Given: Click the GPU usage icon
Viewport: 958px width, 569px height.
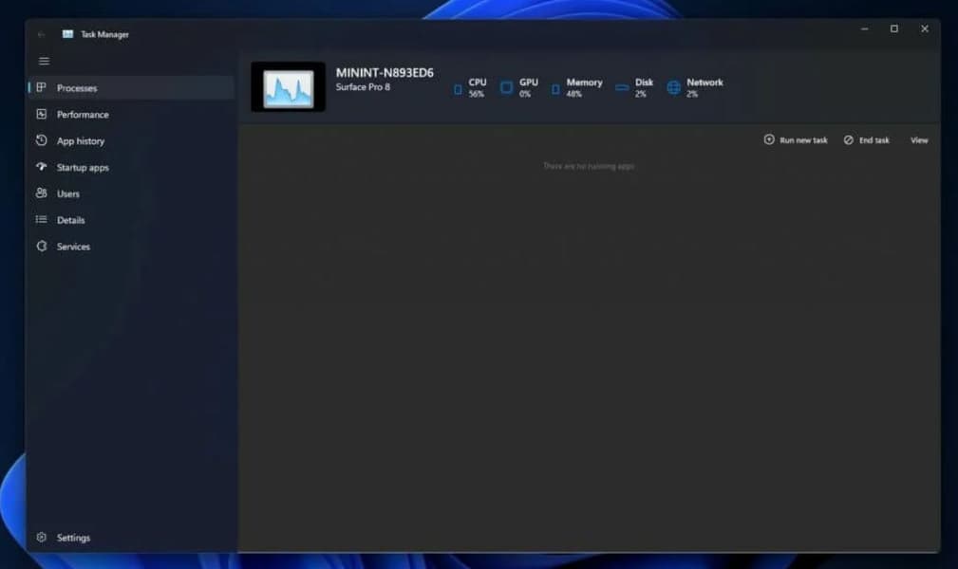Looking at the screenshot, I should point(506,88).
